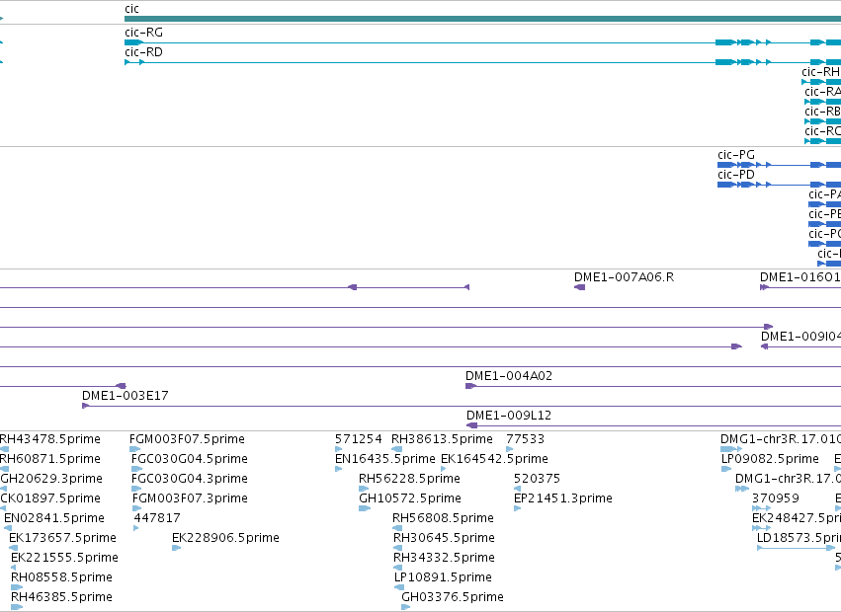This screenshot has width=841, height=612.
Task: Click EST RH46385.5prime
Action: tap(61, 597)
